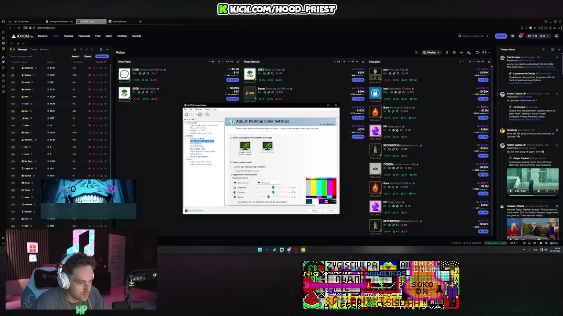Click help question icon beside Display
This screenshot has height=316, width=563.
pyautogui.click(x=416, y=52)
